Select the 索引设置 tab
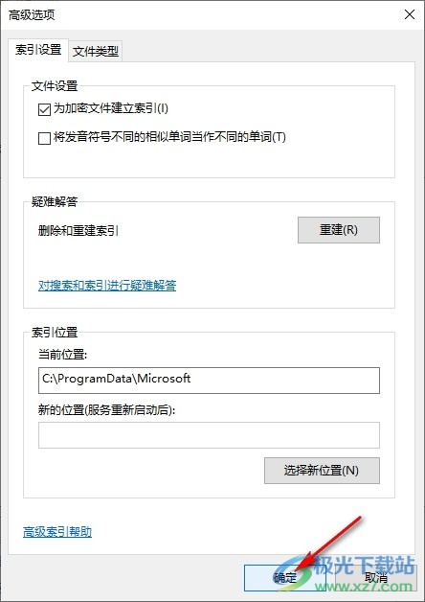 pyautogui.click(x=38, y=50)
